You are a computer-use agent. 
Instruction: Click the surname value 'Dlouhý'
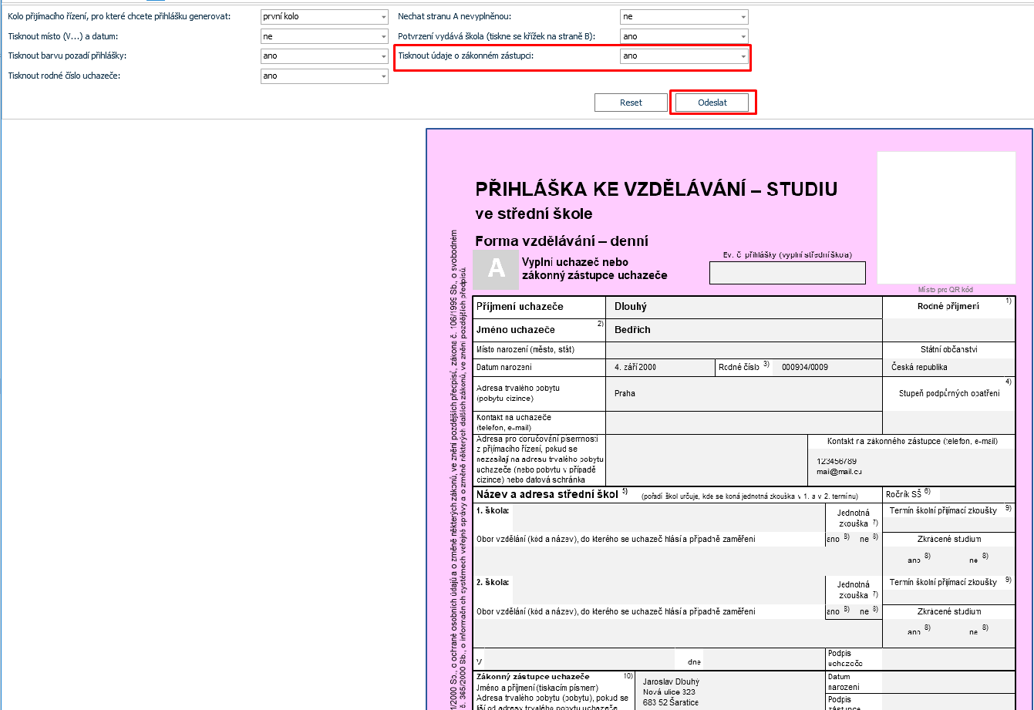coord(631,307)
